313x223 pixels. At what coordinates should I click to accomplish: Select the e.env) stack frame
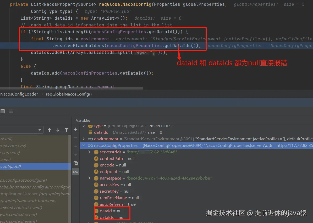click(x=34, y=160)
